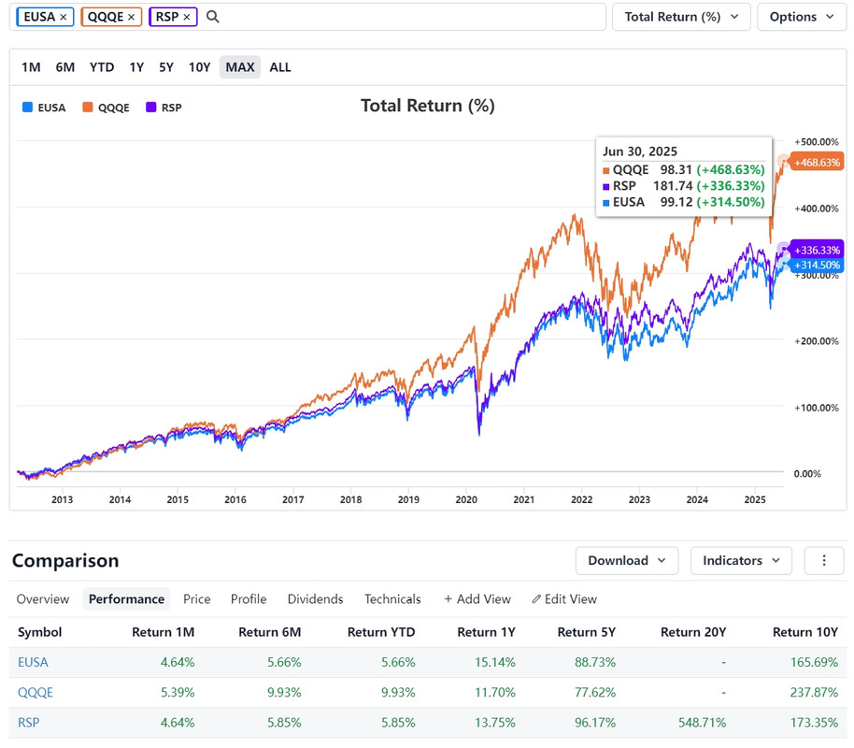This screenshot has width=854, height=748.
Task: Select the 6M time range
Action: [64, 67]
